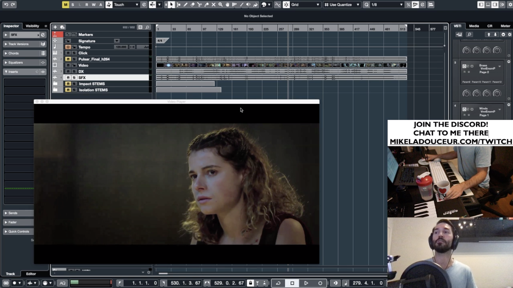Click the 4/4 signature event on timeline

click(162, 41)
